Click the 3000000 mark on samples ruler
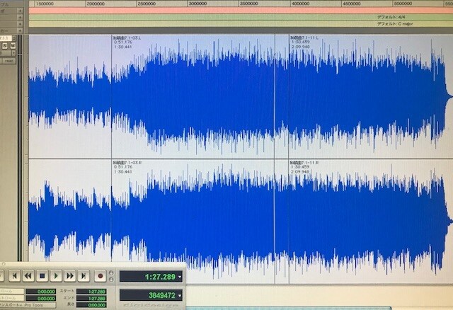Viewport: 453px width, 310px height. click(197, 4)
